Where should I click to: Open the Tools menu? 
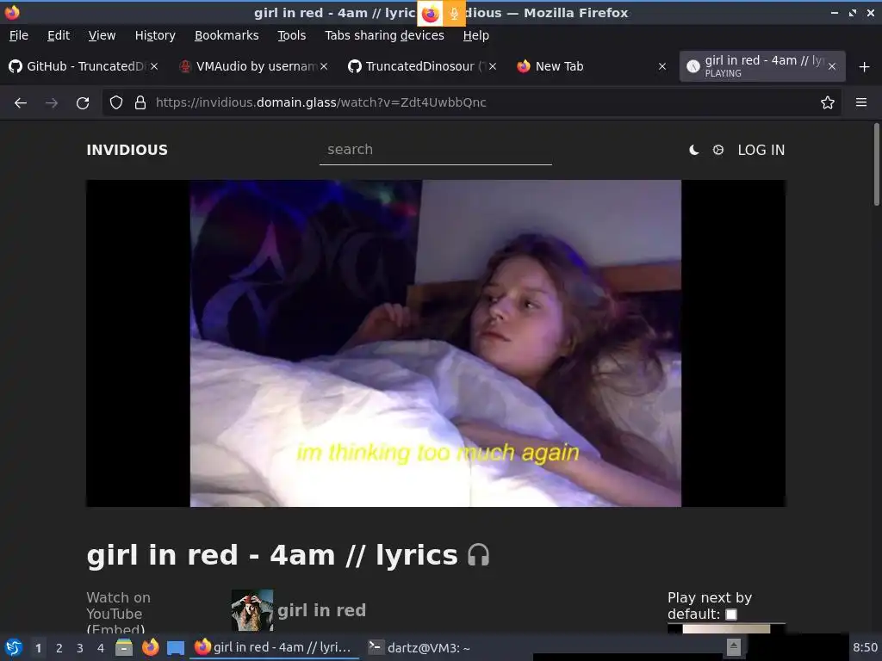[291, 35]
